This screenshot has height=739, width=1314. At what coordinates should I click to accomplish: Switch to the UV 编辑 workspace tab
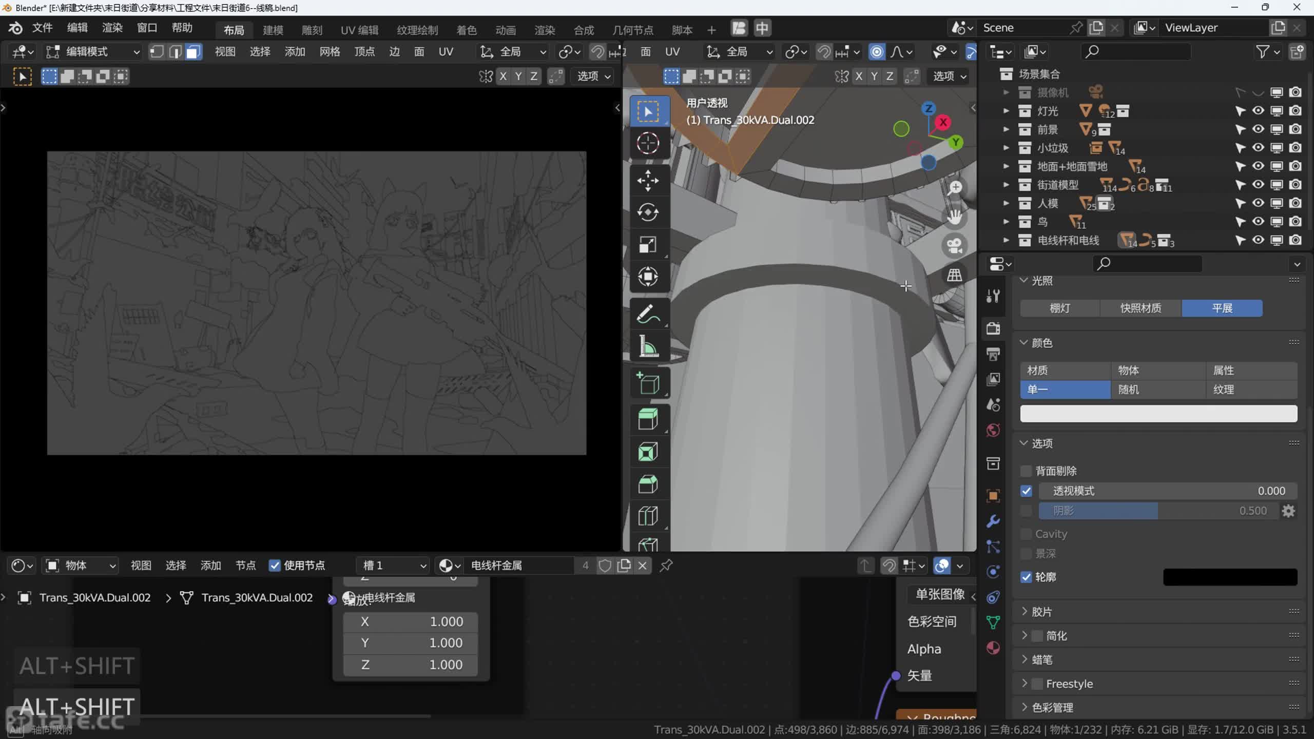coord(359,30)
